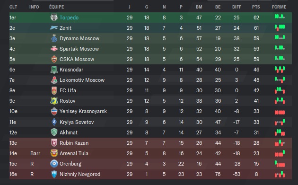Click the Spartak Moscow badge icon
This screenshot has width=298, height=185.
tap(54, 49)
